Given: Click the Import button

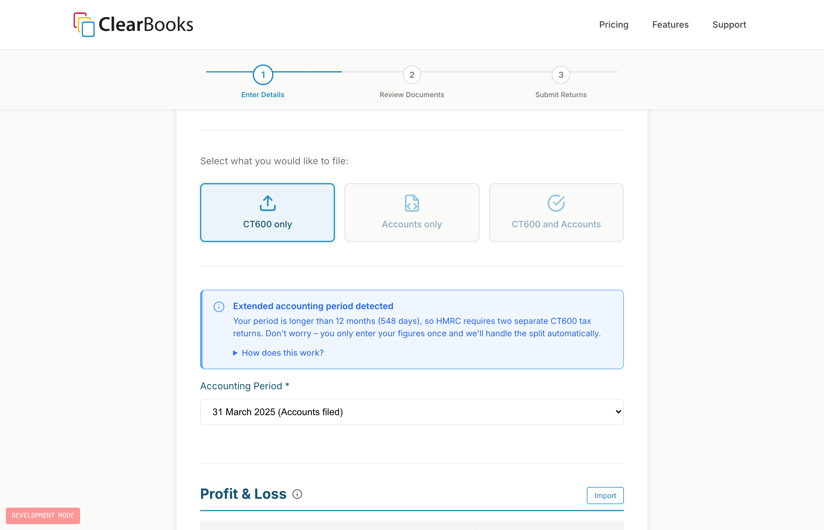Looking at the screenshot, I should (605, 495).
